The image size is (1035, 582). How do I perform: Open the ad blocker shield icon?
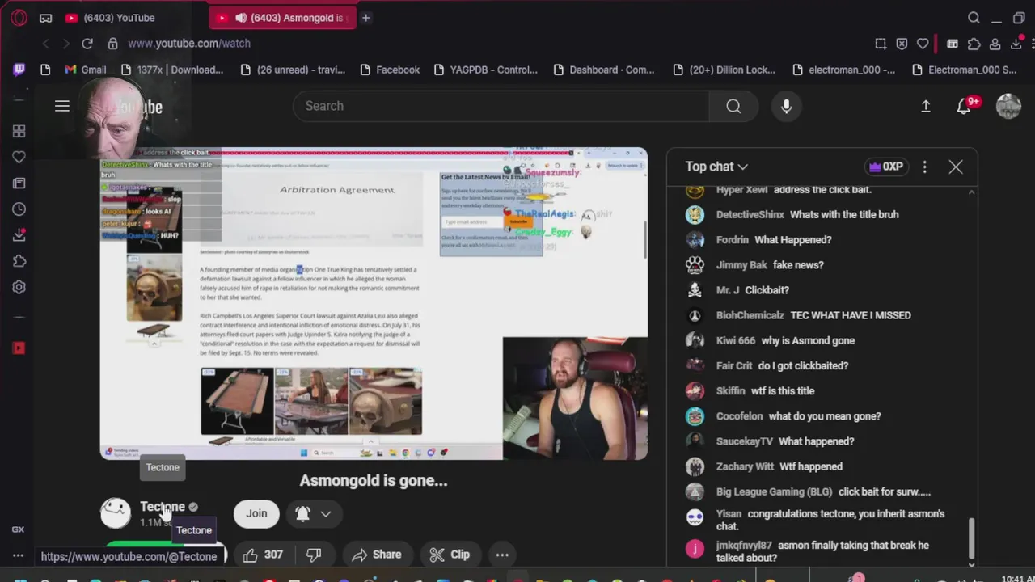click(902, 44)
